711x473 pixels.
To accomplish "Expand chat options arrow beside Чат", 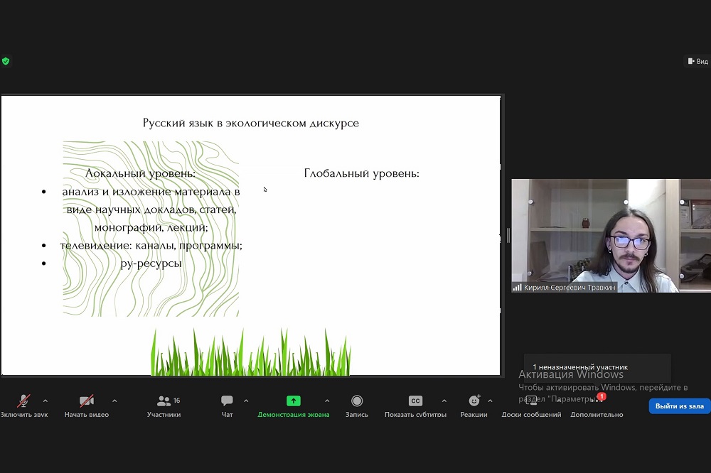I will 246,401.
